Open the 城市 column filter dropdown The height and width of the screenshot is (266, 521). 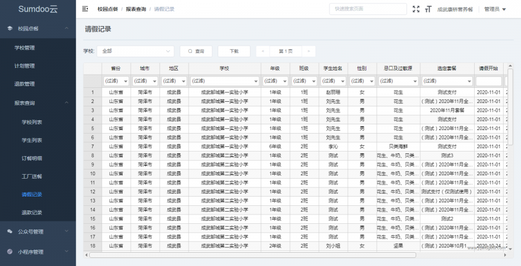[145, 81]
